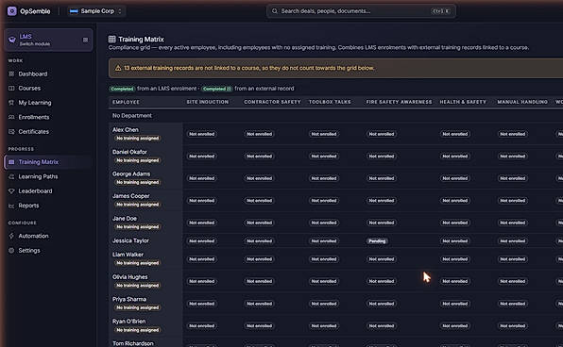Click the Leaderboard trophy icon
This screenshot has width=563, height=347.
click(x=11, y=191)
